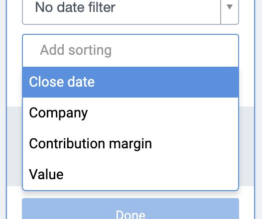The width and height of the screenshot is (262, 219).
Task: Add Value to the sorting
Action: 131,174
